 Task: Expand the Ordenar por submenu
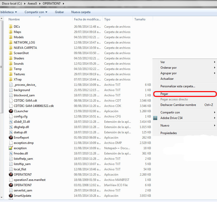tap(214, 67)
